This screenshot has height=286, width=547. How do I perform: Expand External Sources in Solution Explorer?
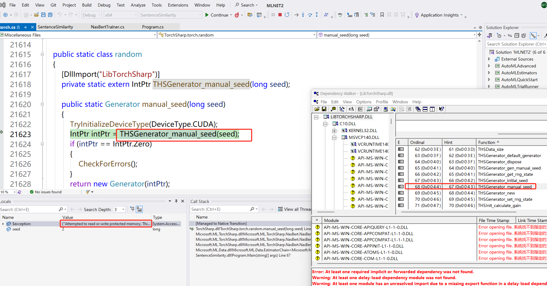489,59
